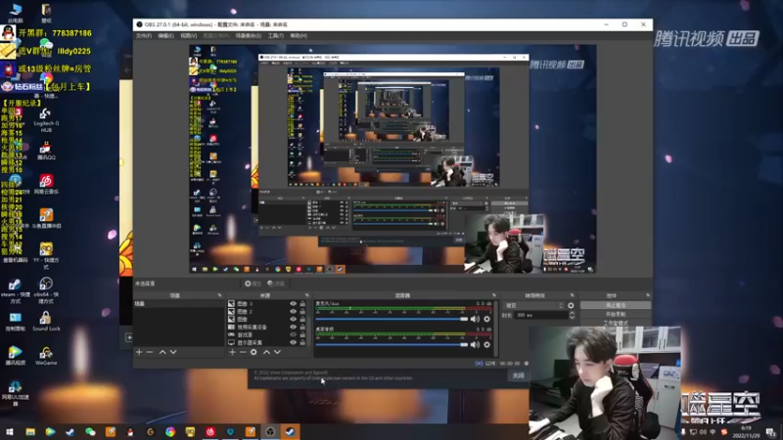Screen dimensions: 783x440
Task: Click WeChat icon on taskbar
Action: click(90, 431)
